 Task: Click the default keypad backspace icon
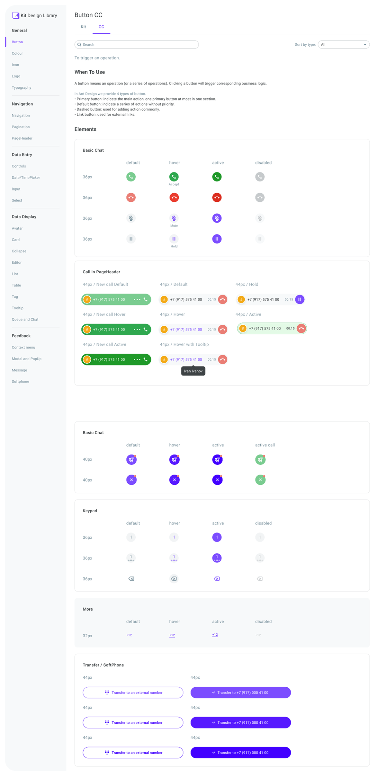131,579
